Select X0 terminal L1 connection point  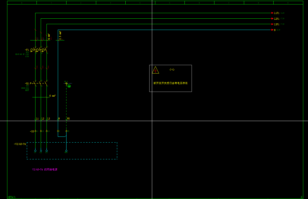point(35,131)
